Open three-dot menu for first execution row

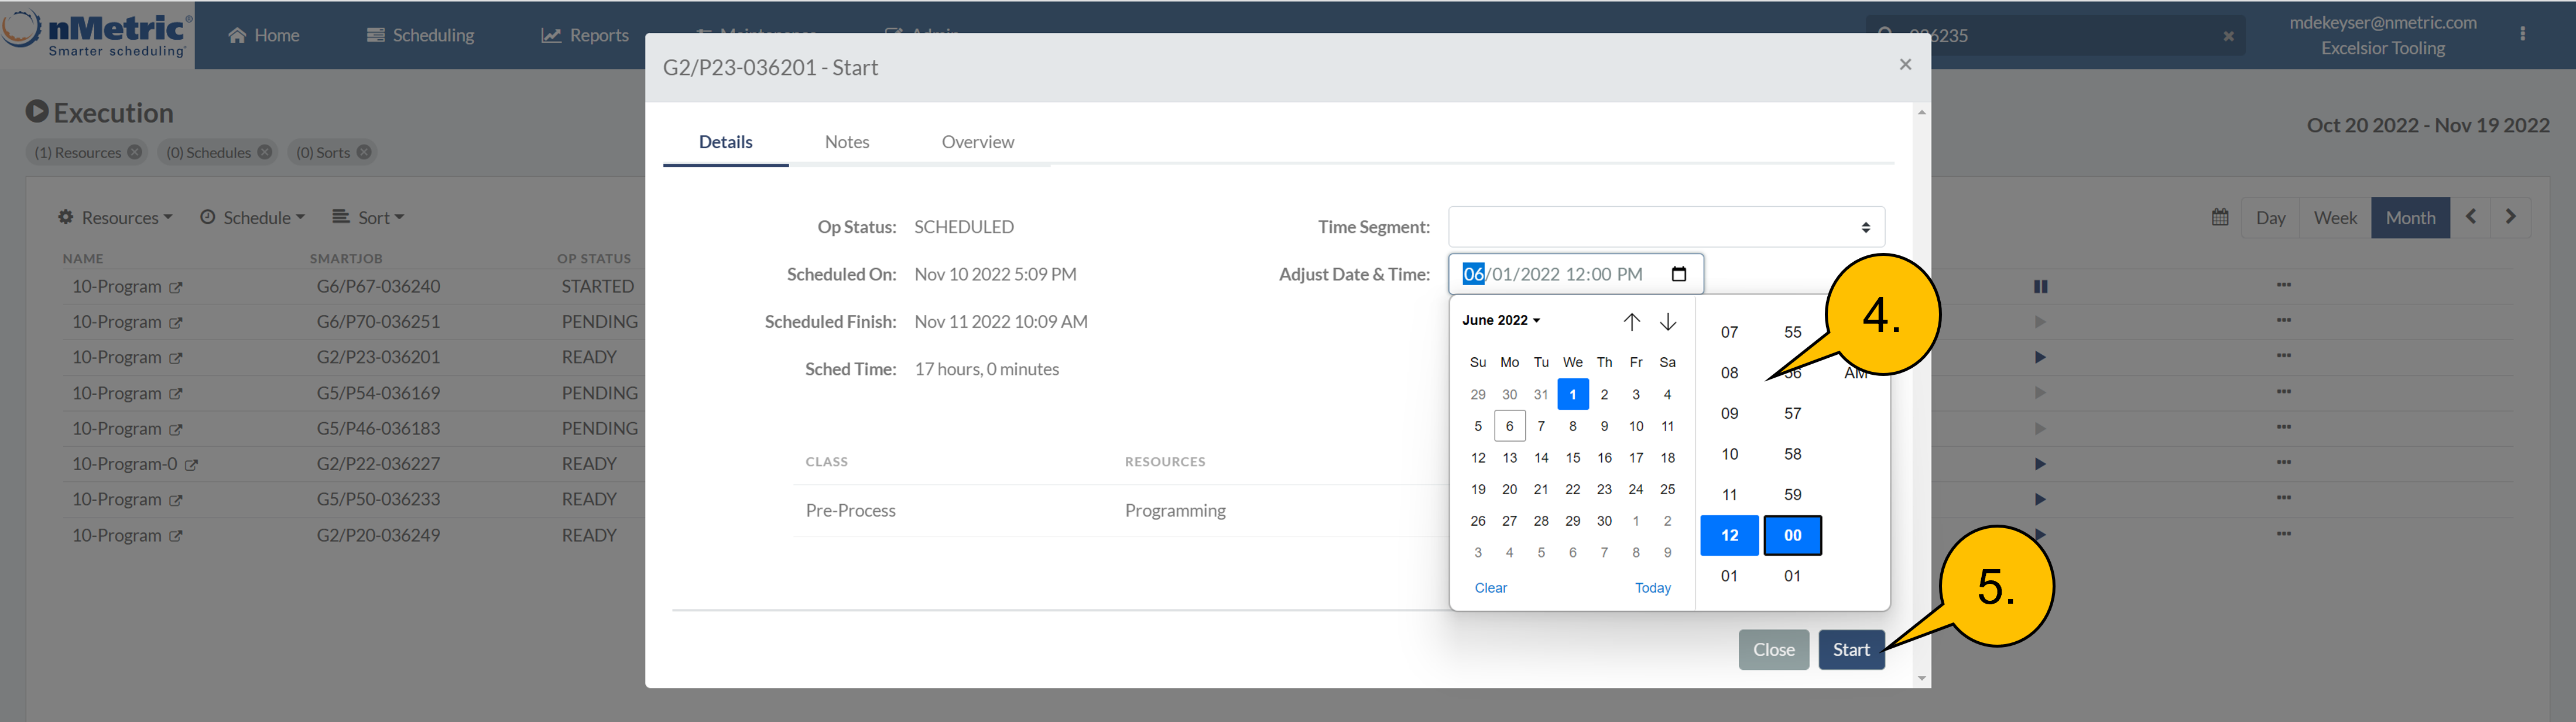(x=2283, y=285)
